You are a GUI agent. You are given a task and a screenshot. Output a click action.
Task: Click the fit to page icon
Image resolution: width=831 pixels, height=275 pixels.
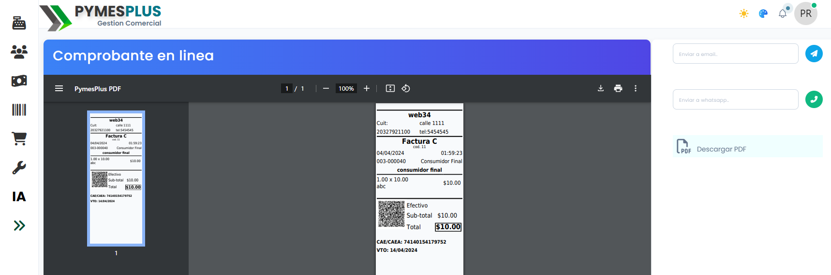(390, 88)
